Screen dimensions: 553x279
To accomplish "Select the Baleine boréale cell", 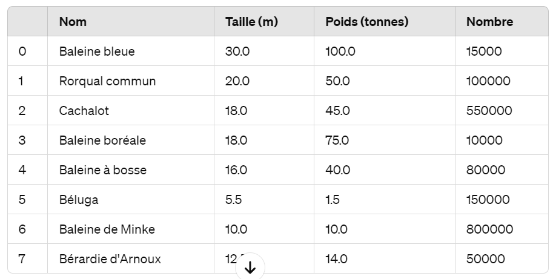I will (x=102, y=140).
